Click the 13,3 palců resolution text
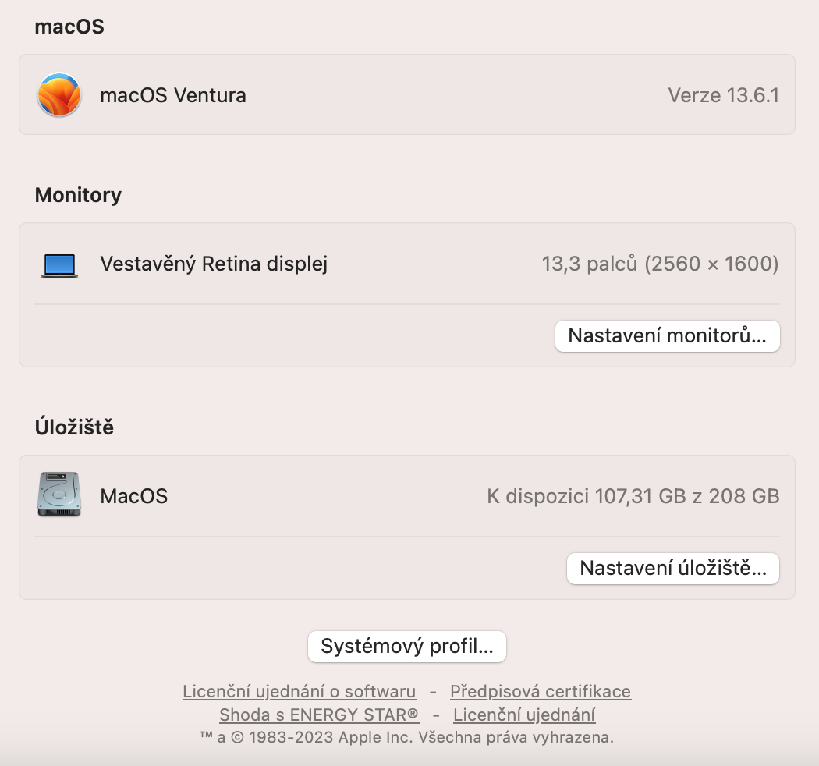 coord(660,264)
